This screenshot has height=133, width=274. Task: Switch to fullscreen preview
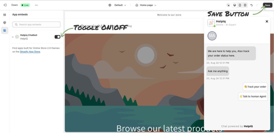point(245,5)
